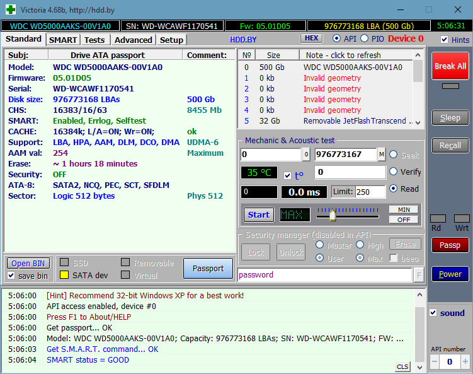Select device 5 Removable JetFlash Transcend row

pos(326,121)
